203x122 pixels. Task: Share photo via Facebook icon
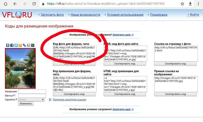pyautogui.click(x=12, y=46)
